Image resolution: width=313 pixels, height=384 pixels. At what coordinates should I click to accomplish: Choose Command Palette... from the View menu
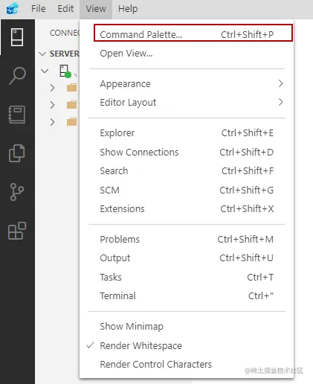click(187, 34)
